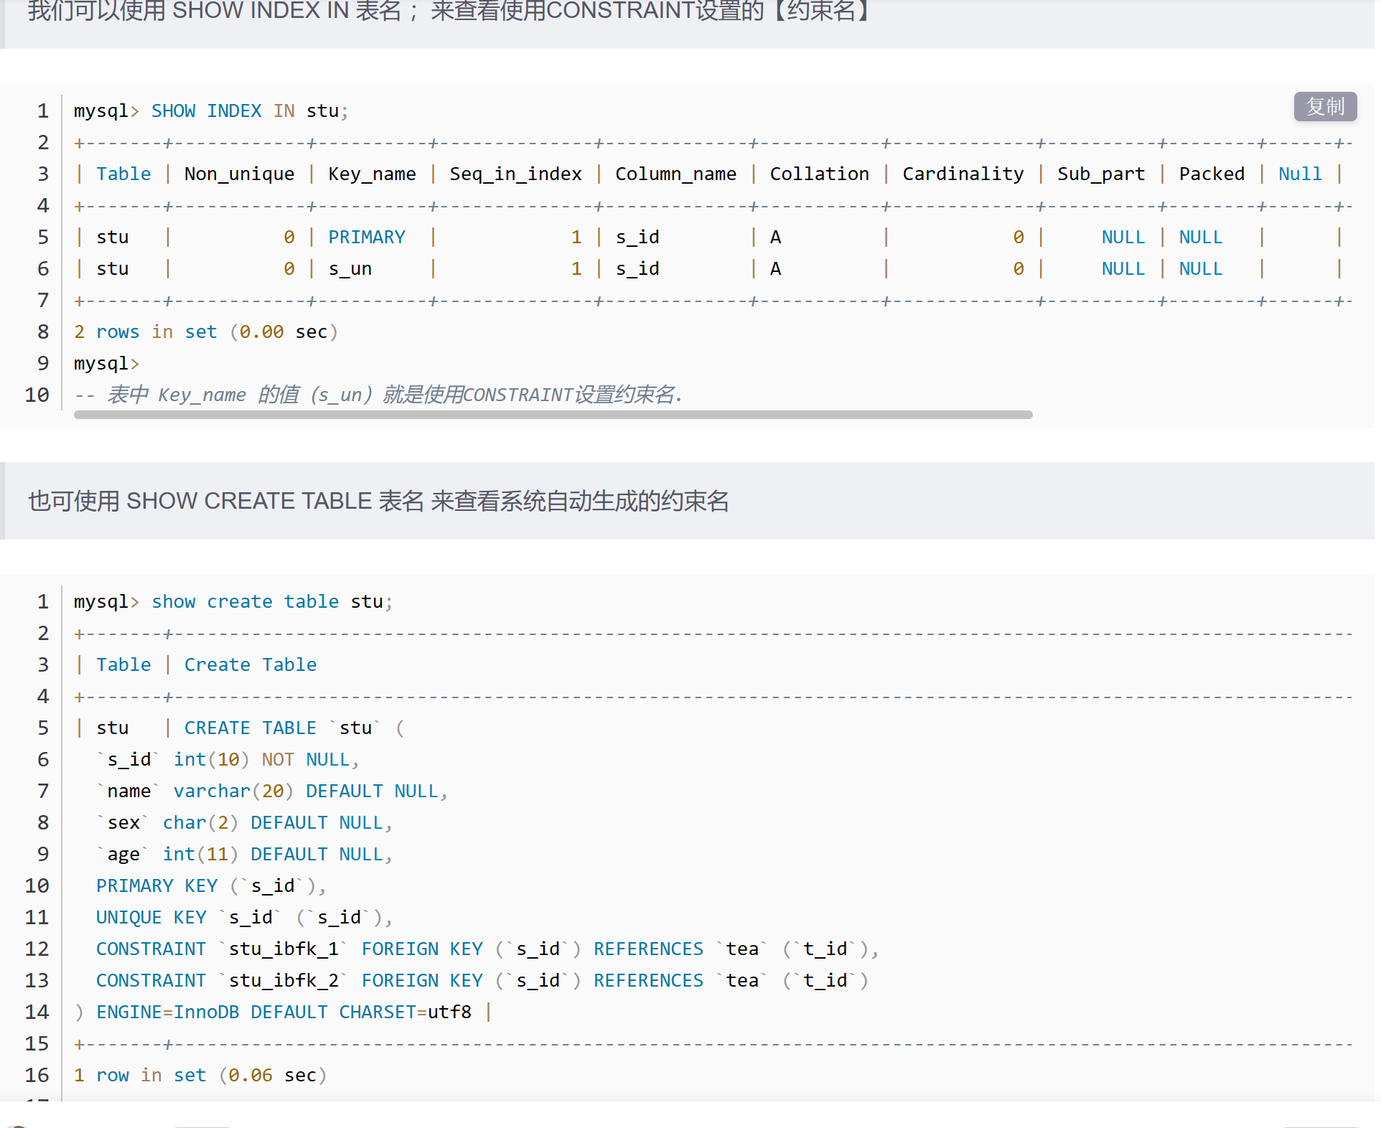Click the Non_unique column header
This screenshot has height=1128, width=1381.
(x=239, y=174)
